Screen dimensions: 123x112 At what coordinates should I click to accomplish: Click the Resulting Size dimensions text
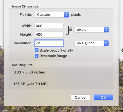click(29, 72)
